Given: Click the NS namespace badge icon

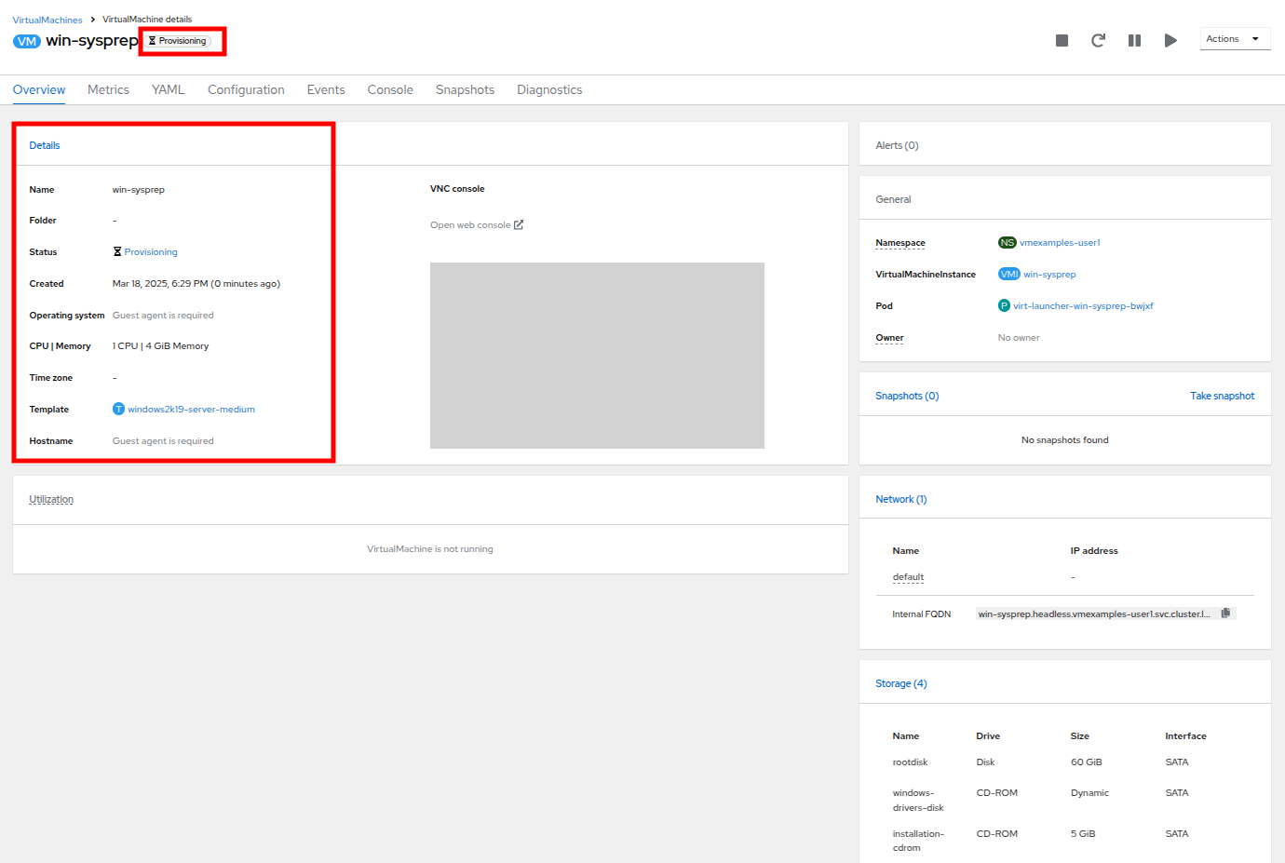Looking at the screenshot, I should pyautogui.click(x=1007, y=243).
